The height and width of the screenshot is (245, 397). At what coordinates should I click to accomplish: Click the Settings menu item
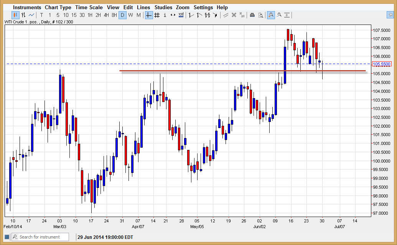point(203,7)
